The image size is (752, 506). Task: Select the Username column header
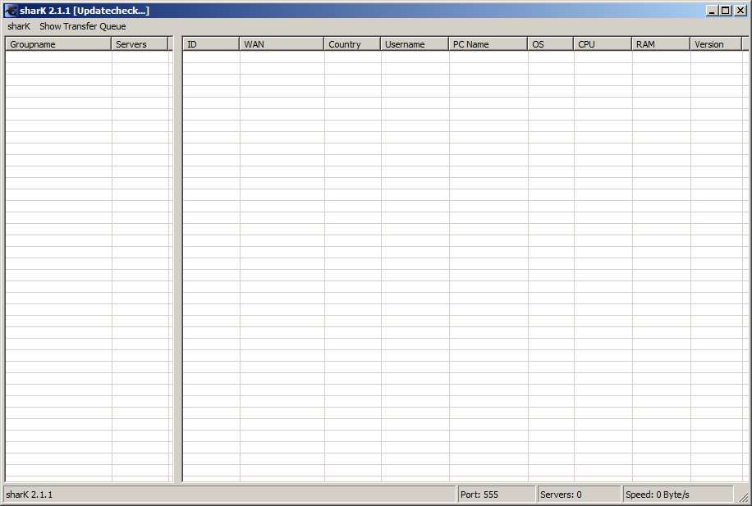coord(415,44)
